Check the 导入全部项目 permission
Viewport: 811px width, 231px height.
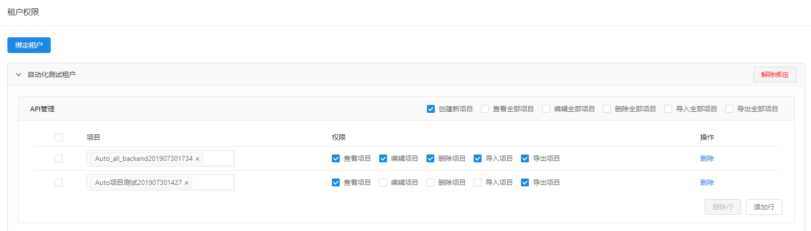(x=668, y=109)
